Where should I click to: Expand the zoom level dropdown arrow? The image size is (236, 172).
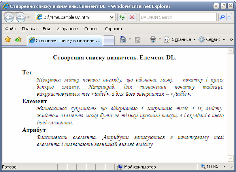click(224, 166)
